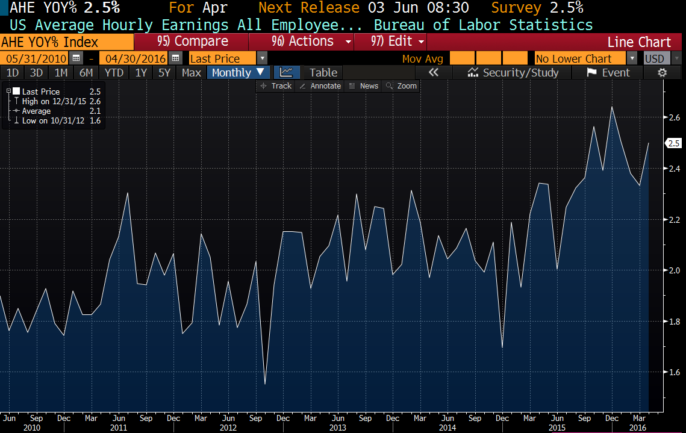This screenshot has width=686, height=433.
Task: Open the end date calendar picker
Action: (x=175, y=58)
